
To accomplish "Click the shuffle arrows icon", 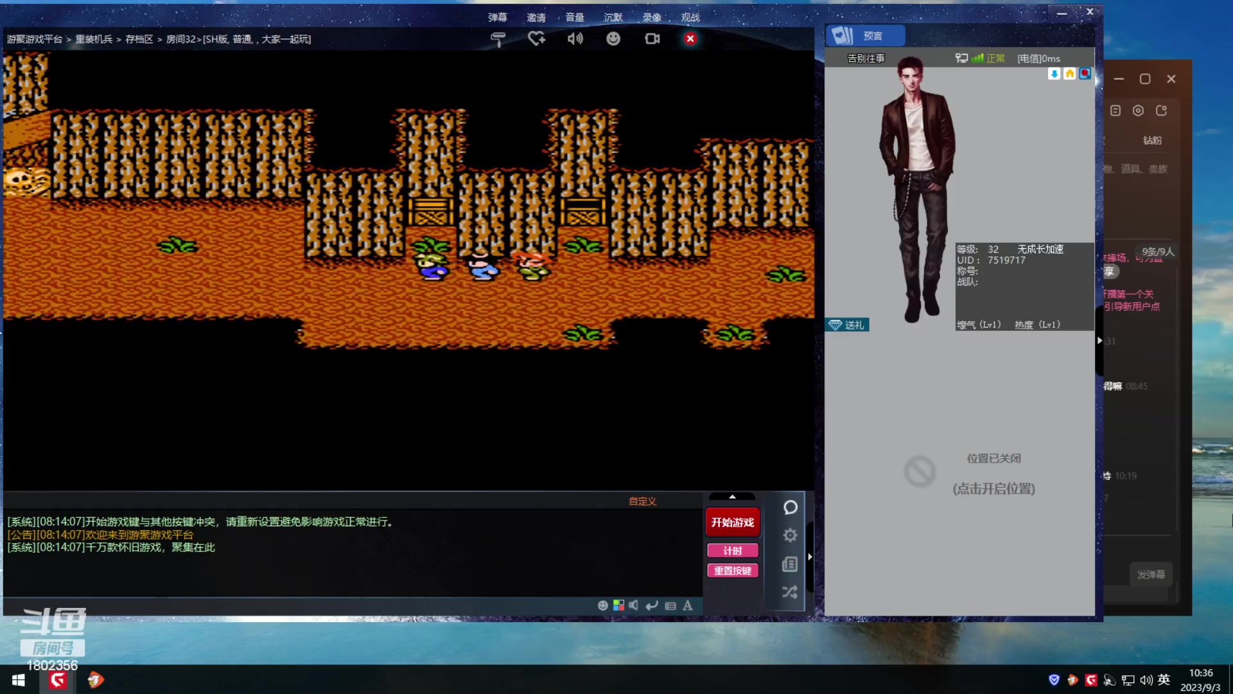I will pyautogui.click(x=790, y=592).
